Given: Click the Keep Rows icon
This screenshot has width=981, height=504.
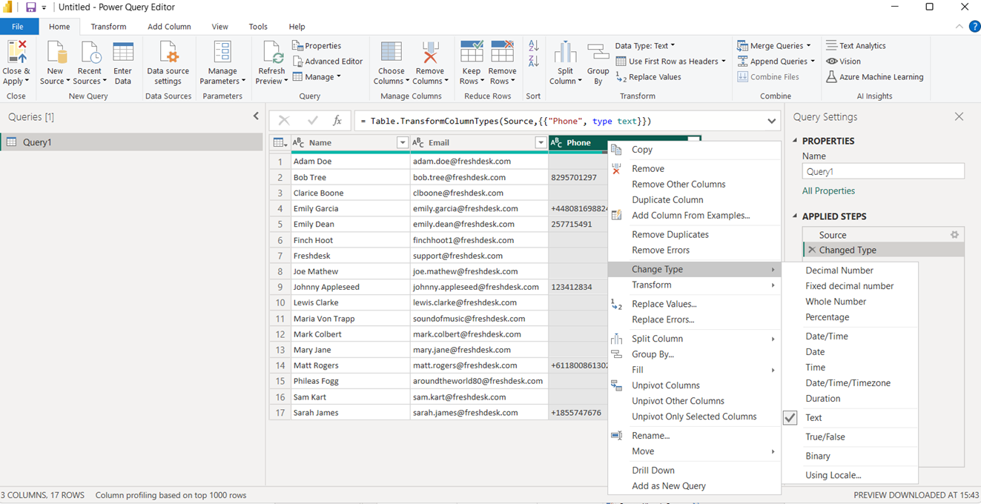Looking at the screenshot, I should [x=472, y=53].
